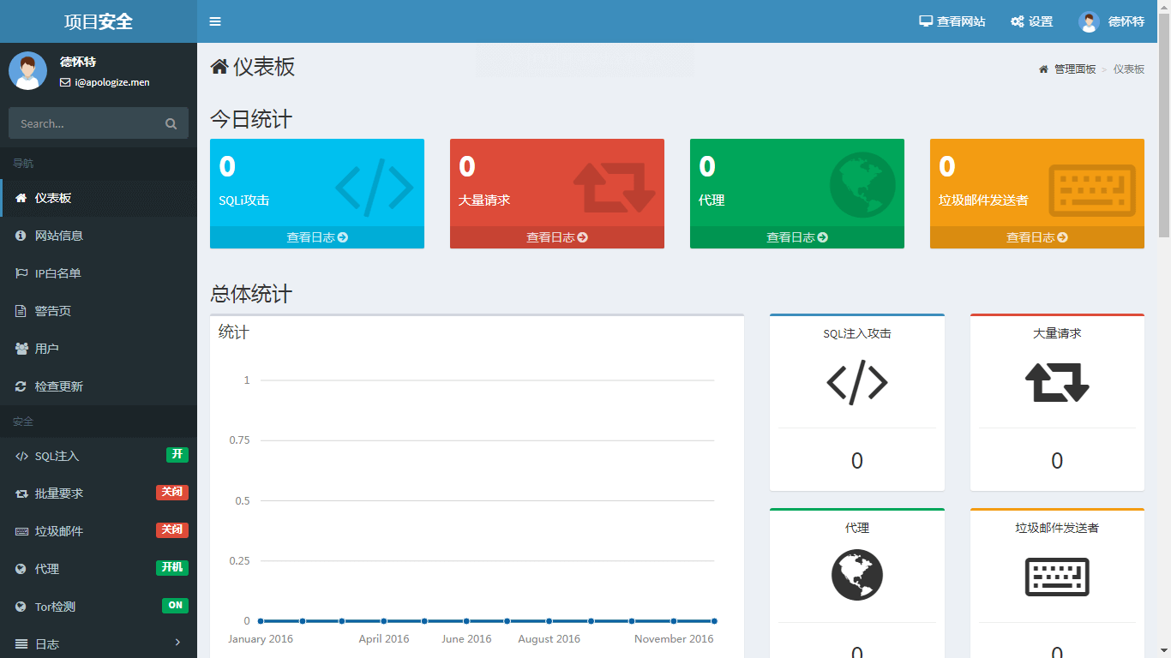Image resolution: width=1171 pixels, height=658 pixels.
Task: Click the code icon under SQL注入攻击
Action: 857,382
